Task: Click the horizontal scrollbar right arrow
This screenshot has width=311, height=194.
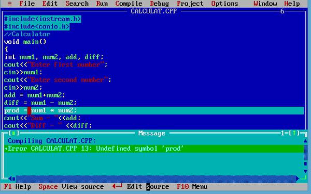Action: (298, 179)
